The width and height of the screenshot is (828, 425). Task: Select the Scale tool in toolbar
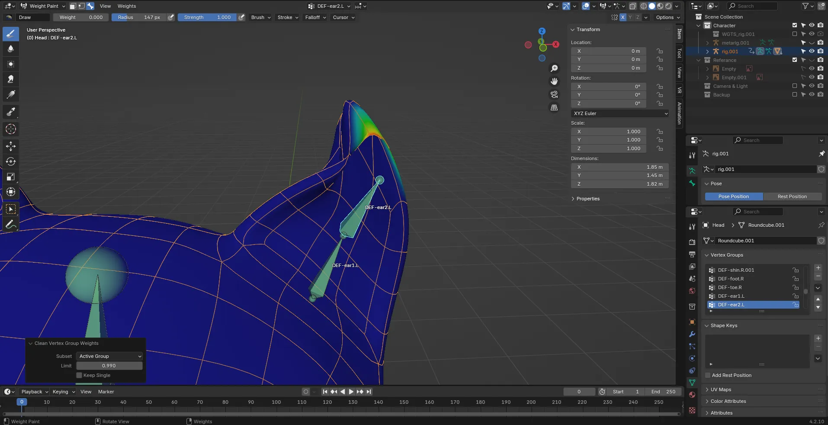(x=11, y=177)
